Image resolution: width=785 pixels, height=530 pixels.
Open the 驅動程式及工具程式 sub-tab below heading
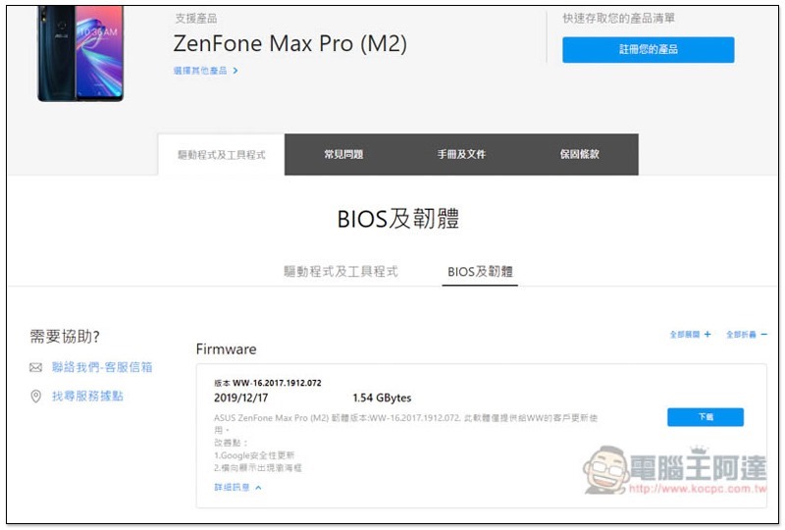coord(340,272)
